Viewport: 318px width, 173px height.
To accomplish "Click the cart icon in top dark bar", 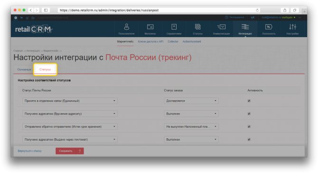I will (x=21, y=18).
